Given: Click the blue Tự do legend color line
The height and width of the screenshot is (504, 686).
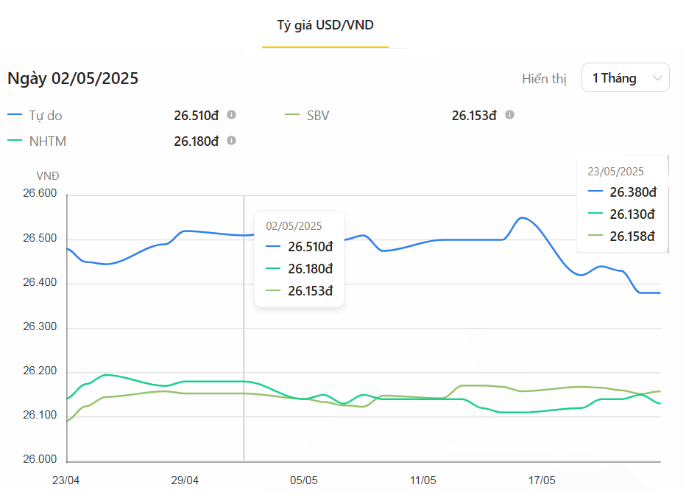Looking at the screenshot, I should tap(15, 116).
